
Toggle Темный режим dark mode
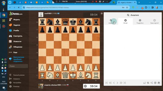(x=19, y=75)
